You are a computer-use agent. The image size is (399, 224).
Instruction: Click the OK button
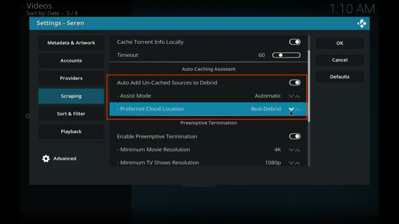tap(340, 43)
